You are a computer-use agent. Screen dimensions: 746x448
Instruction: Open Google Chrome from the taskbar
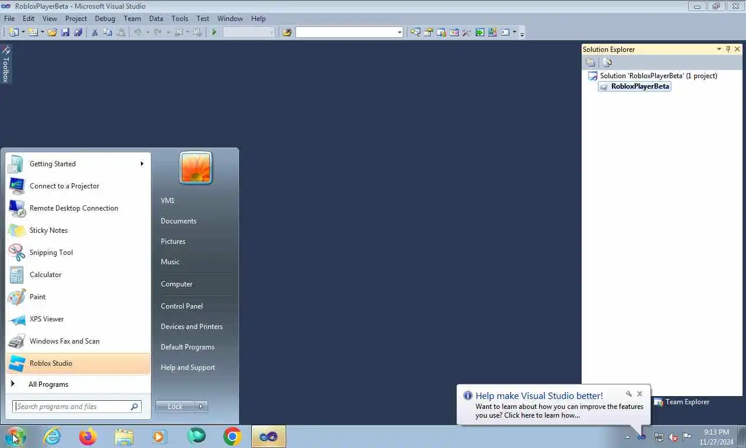click(233, 436)
